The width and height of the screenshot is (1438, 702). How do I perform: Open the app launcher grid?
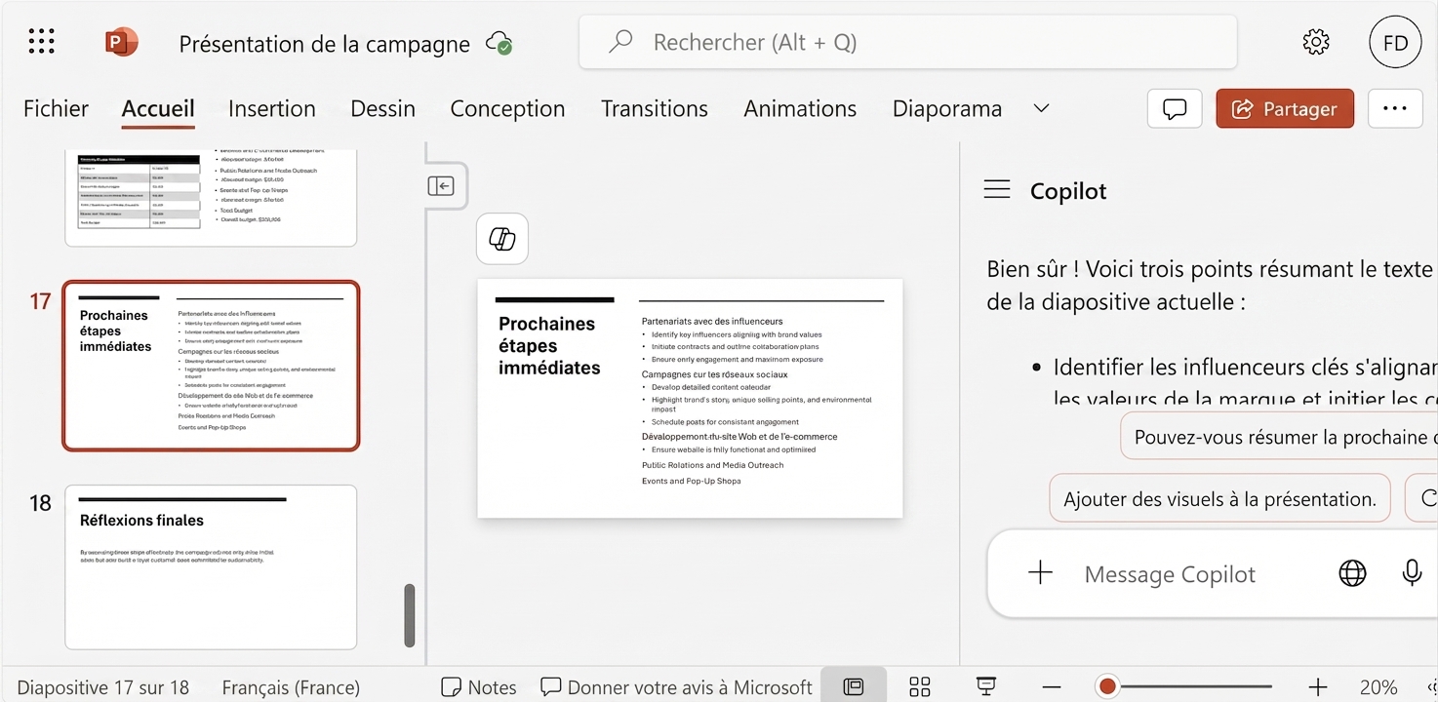point(41,41)
